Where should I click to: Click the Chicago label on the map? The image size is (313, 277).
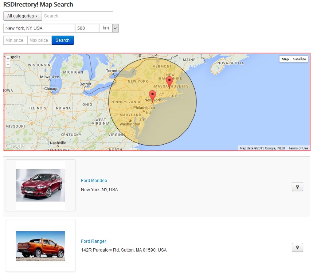(x=51, y=89)
